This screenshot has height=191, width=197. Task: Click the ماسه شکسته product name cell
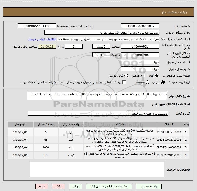click(x=120, y=132)
